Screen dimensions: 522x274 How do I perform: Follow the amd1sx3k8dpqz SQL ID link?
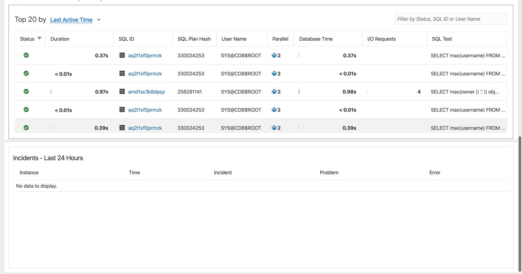pyautogui.click(x=146, y=92)
